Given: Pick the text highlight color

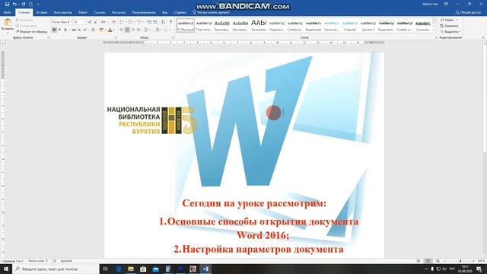Looking at the screenshot, I should tap(101, 30).
